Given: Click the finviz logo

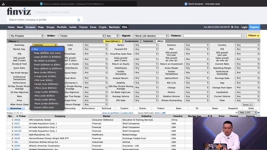Looking at the screenshot, I should coord(19,11).
